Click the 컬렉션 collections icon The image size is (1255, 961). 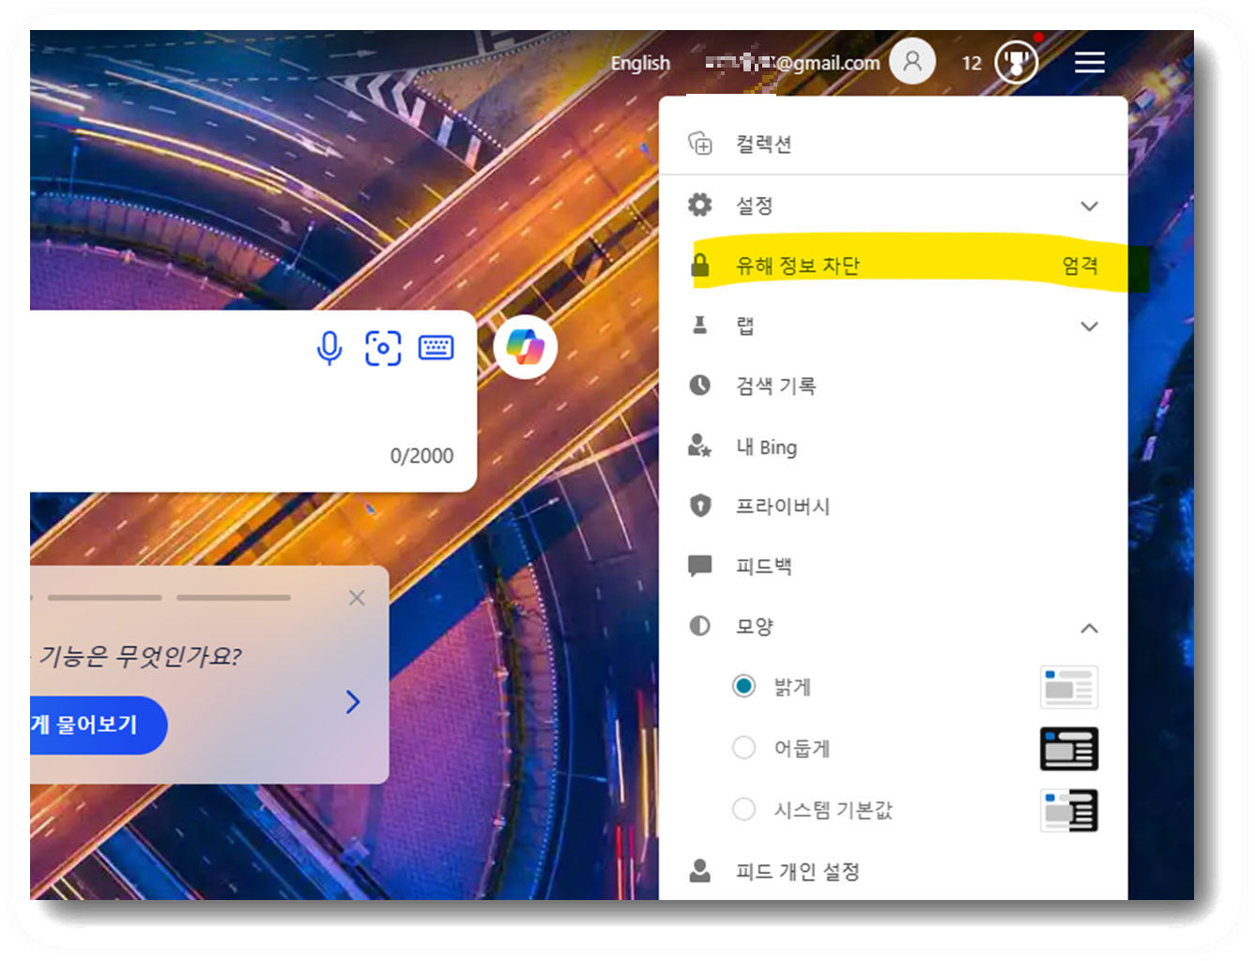(700, 144)
